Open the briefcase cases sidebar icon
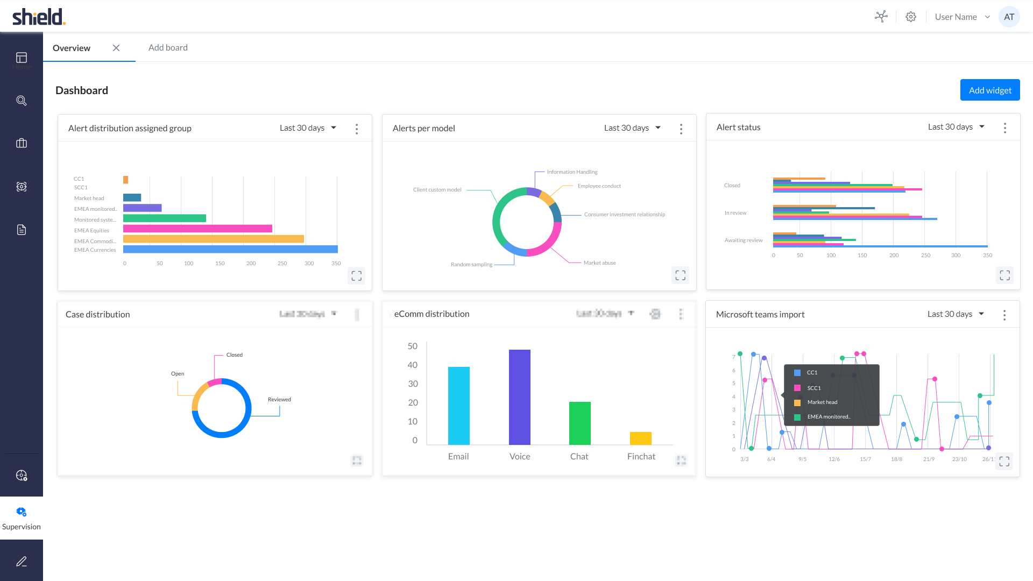This screenshot has width=1033, height=581. coord(22,143)
